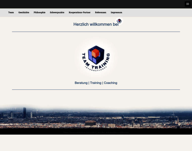Open the Team menu item

click(x=11, y=12)
